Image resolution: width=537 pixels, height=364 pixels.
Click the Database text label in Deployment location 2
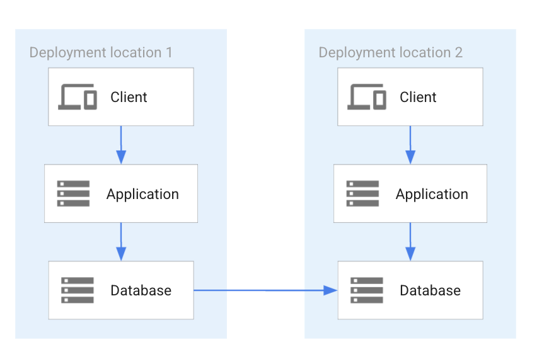click(430, 290)
